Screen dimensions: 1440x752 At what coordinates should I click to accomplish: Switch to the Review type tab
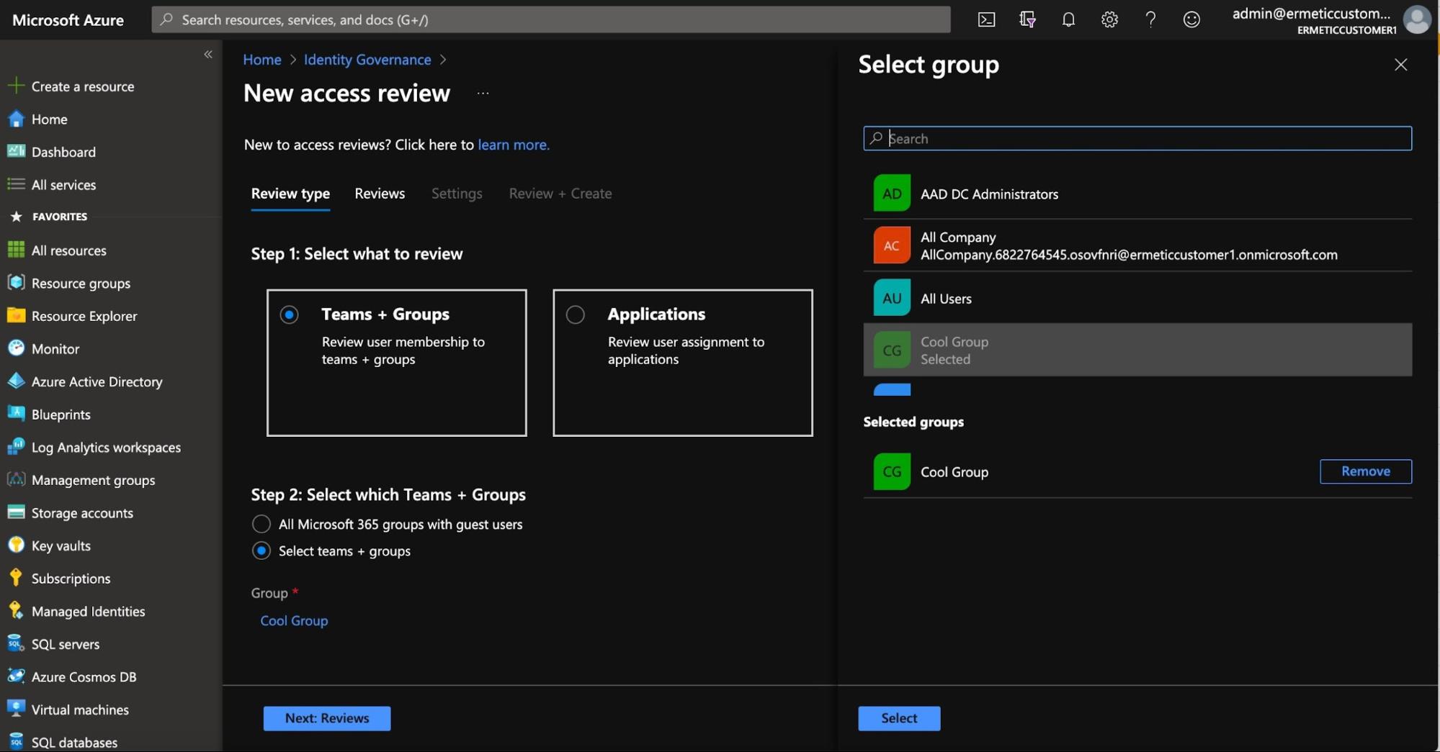tap(290, 193)
